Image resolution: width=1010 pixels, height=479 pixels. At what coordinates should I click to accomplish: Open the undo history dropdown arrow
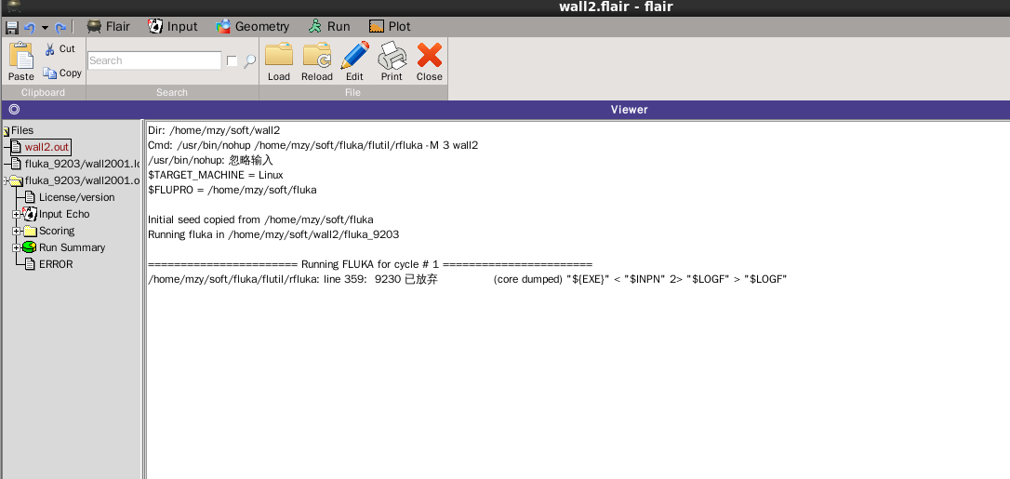click(45, 28)
